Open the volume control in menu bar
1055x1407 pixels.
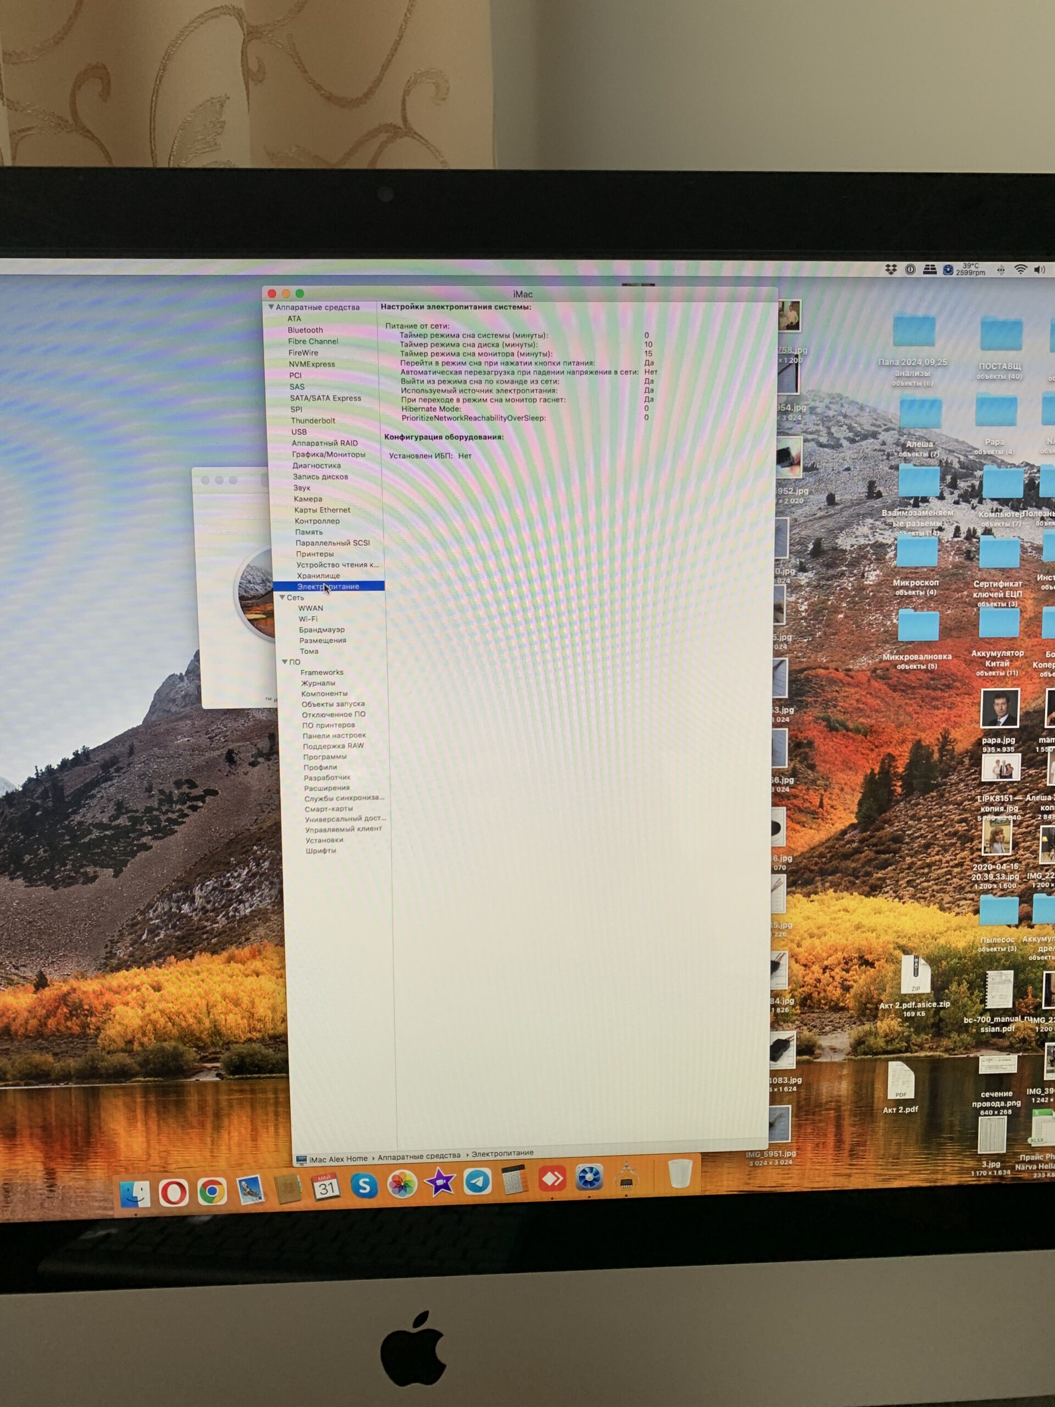click(x=1040, y=270)
